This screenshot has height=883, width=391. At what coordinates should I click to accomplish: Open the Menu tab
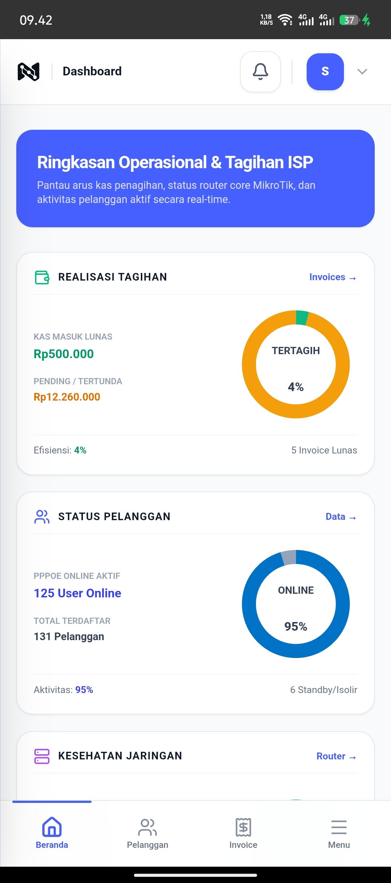339,833
